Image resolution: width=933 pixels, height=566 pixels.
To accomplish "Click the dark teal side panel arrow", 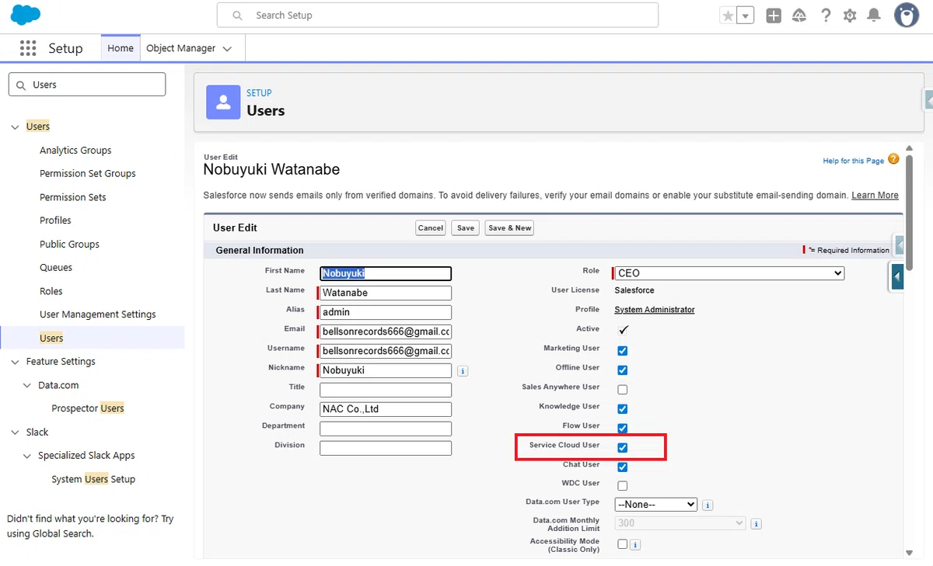I will click(x=897, y=276).
